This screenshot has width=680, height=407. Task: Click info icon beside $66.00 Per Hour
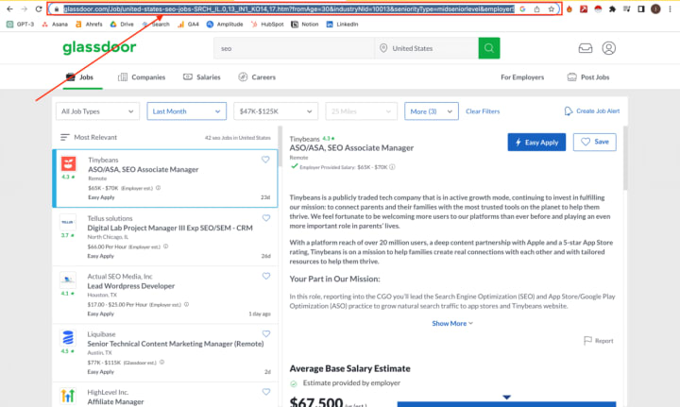click(165, 246)
